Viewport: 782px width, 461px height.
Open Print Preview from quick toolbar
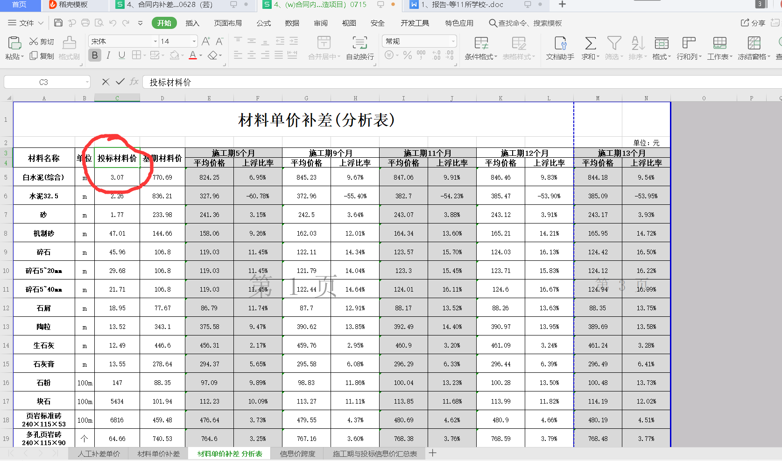point(99,23)
